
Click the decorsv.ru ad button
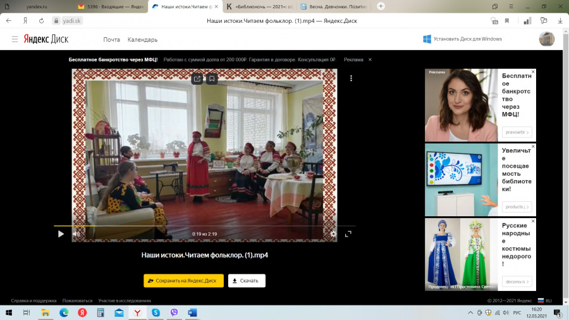517,281
